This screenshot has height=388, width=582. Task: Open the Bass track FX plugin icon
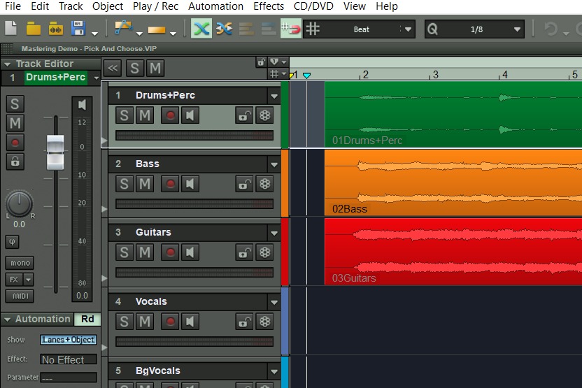[x=264, y=184]
